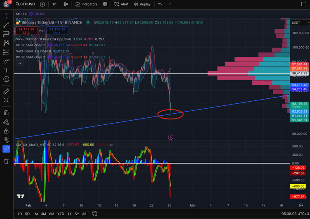Screen dimensions: 310x219
Task: Open the forecasting and measurement tools
Action: (x=6, y=52)
